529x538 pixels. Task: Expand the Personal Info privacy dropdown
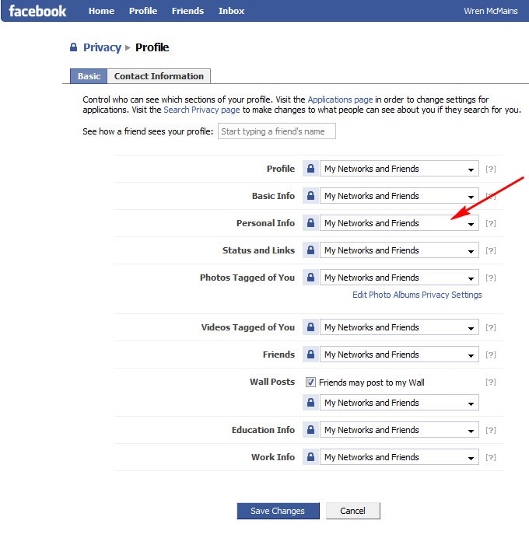pyautogui.click(x=399, y=223)
